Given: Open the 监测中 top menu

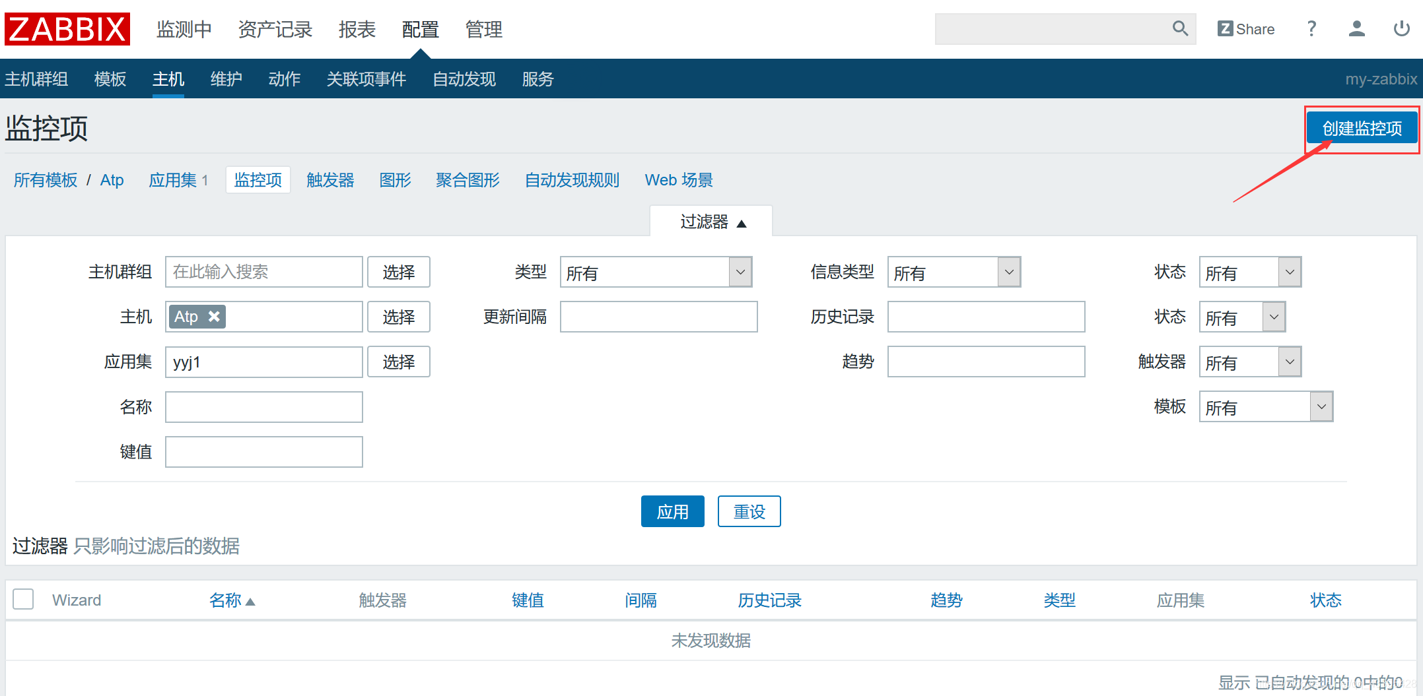Looking at the screenshot, I should pos(184,30).
